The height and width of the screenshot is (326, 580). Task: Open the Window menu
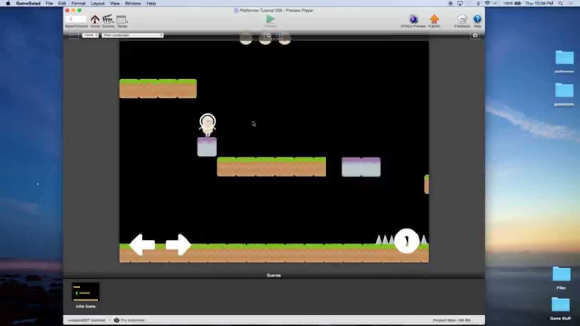click(x=133, y=3)
